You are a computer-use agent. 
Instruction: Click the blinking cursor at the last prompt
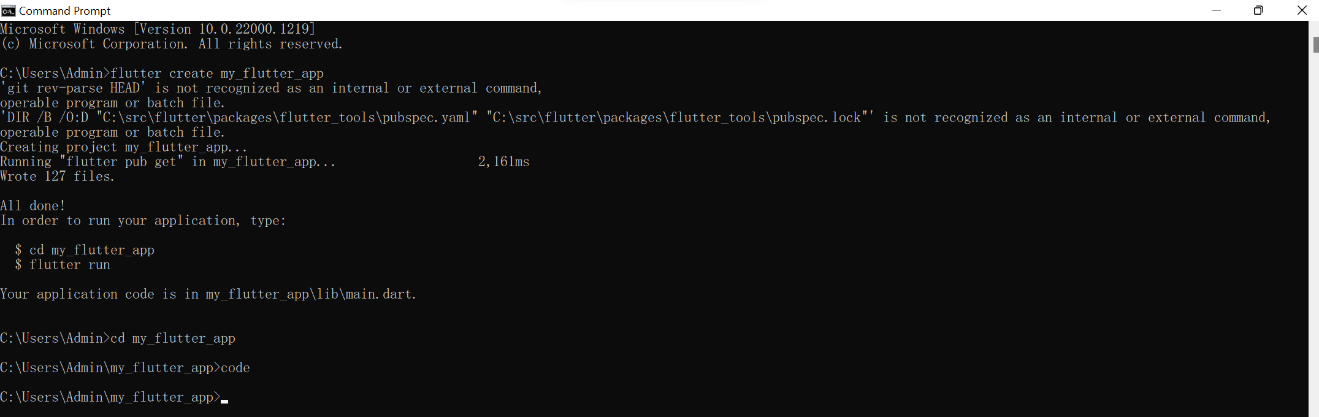coord(224,400)
